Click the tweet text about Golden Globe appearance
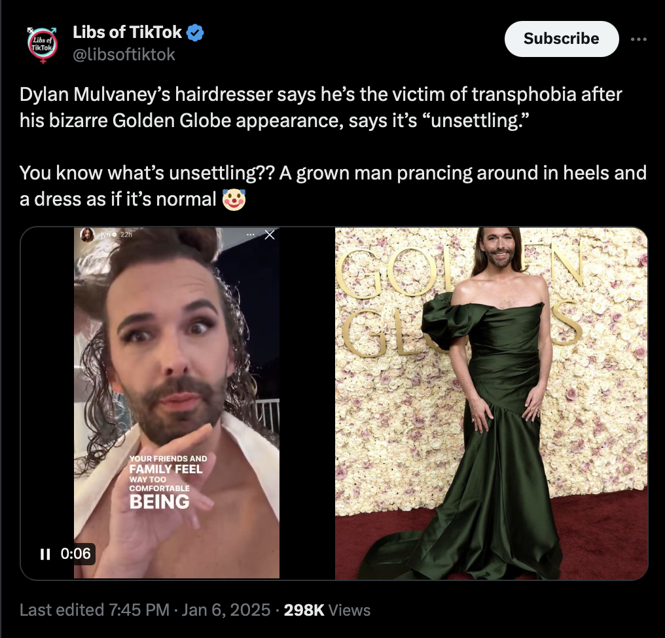This screenshot has height=638, width=665. coord(321,107)
